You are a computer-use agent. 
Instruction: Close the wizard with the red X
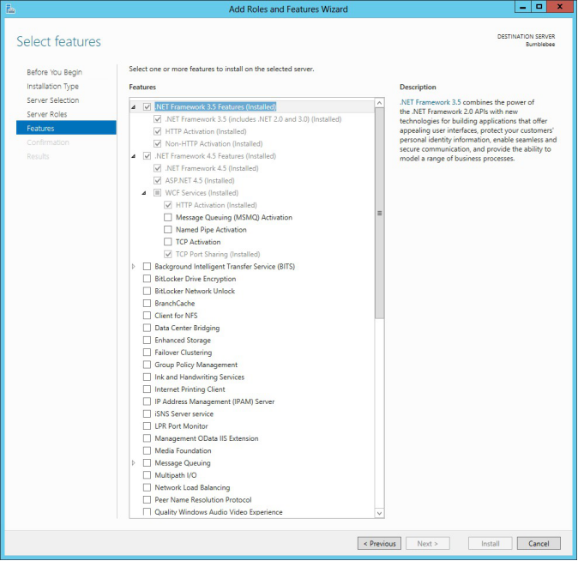tap(560, 7)
